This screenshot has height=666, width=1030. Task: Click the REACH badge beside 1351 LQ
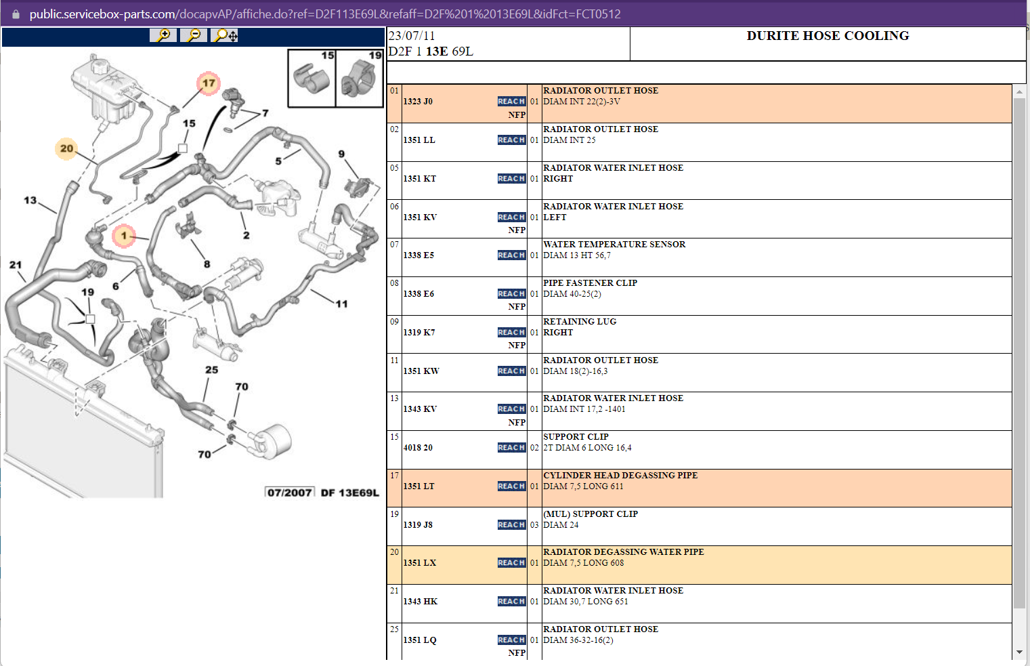click(511, 640)
